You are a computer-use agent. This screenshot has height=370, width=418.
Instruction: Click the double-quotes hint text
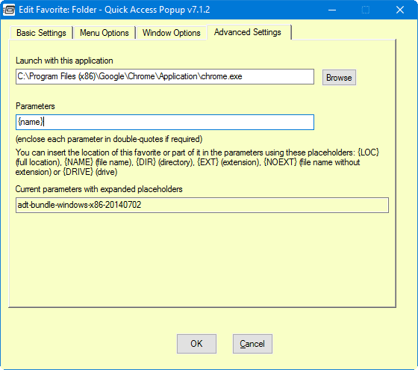pyautogui.click(x=109, y=139)
